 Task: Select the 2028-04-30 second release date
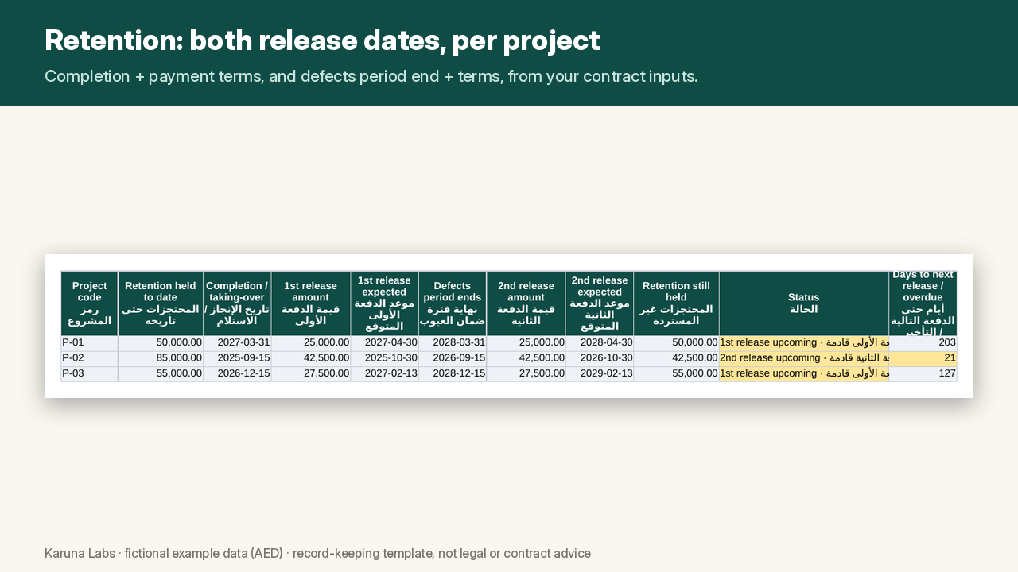(600, 343)
